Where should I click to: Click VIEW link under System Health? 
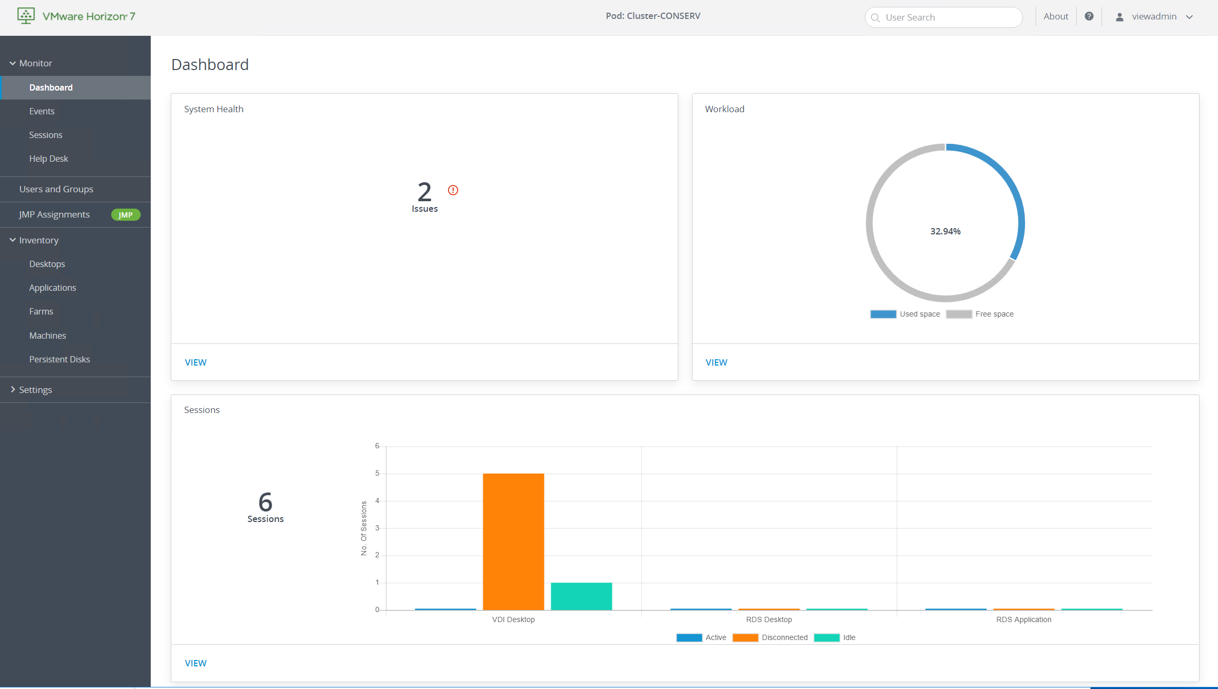click(x=196, y=362)
